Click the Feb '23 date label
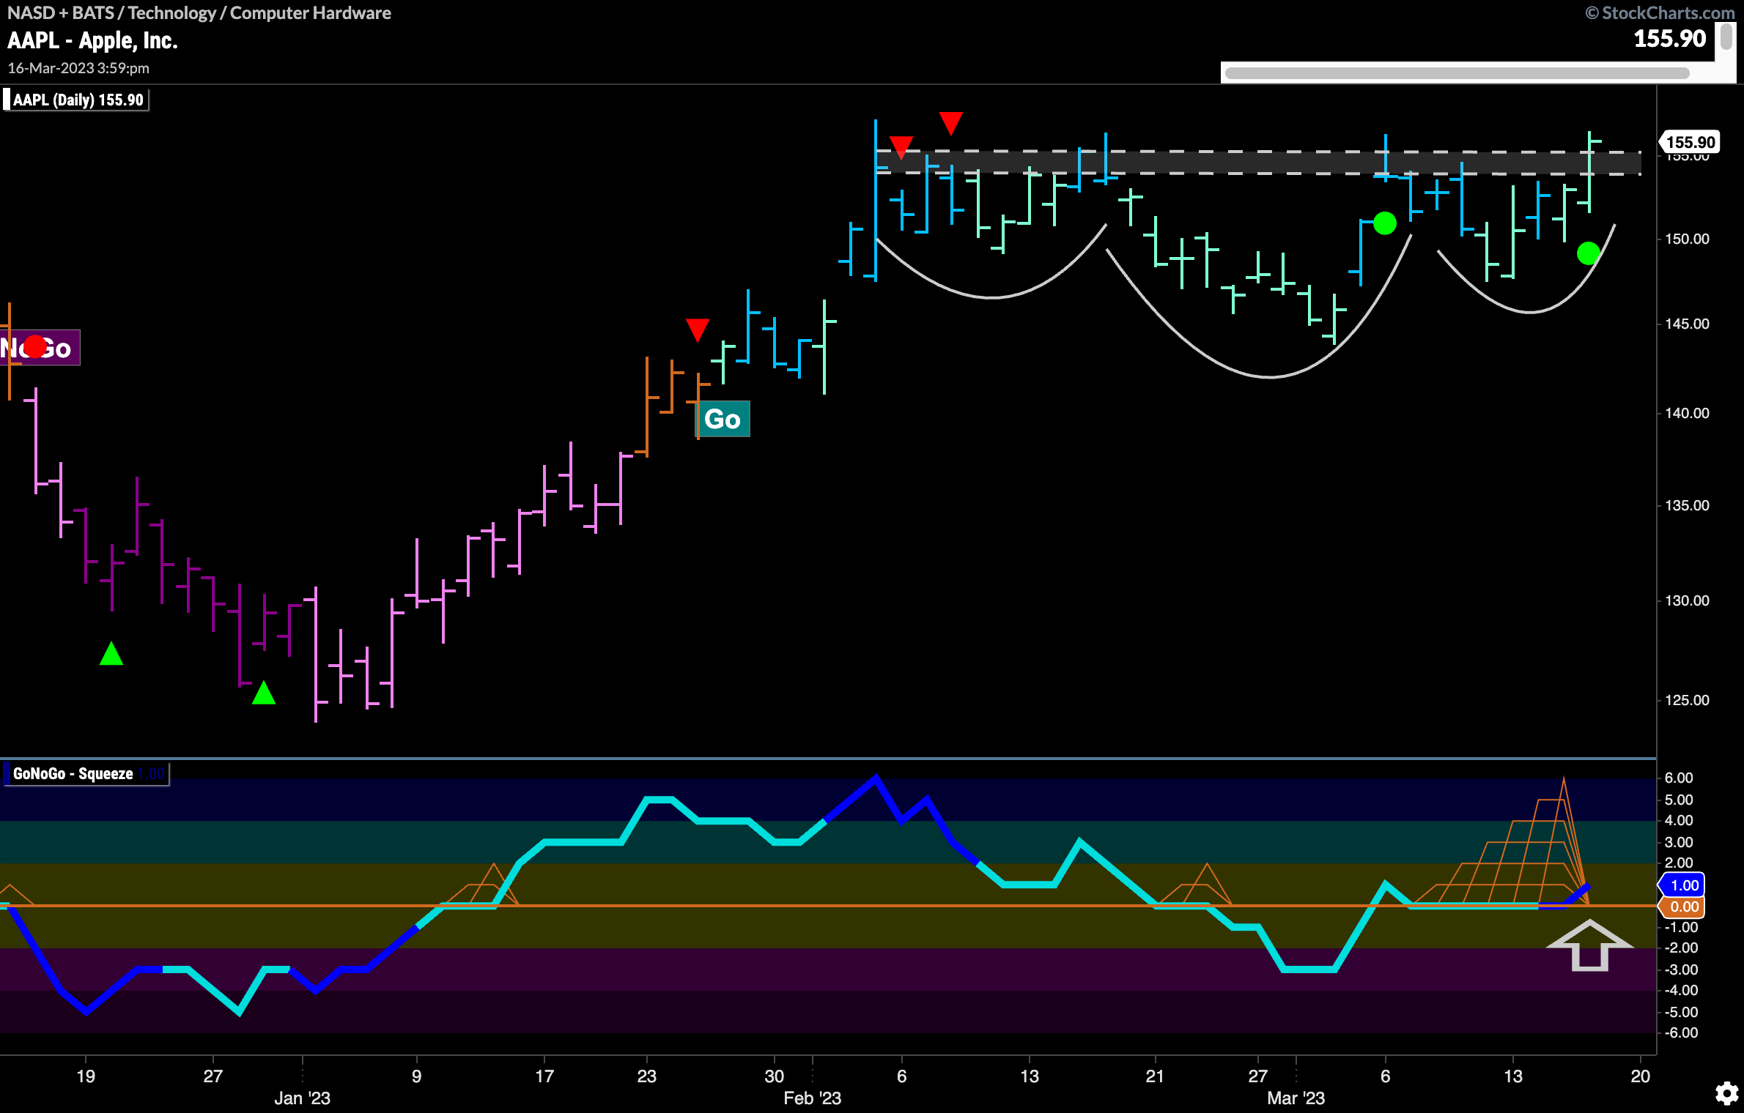 pyautogui.click(x=812, y=1098)
